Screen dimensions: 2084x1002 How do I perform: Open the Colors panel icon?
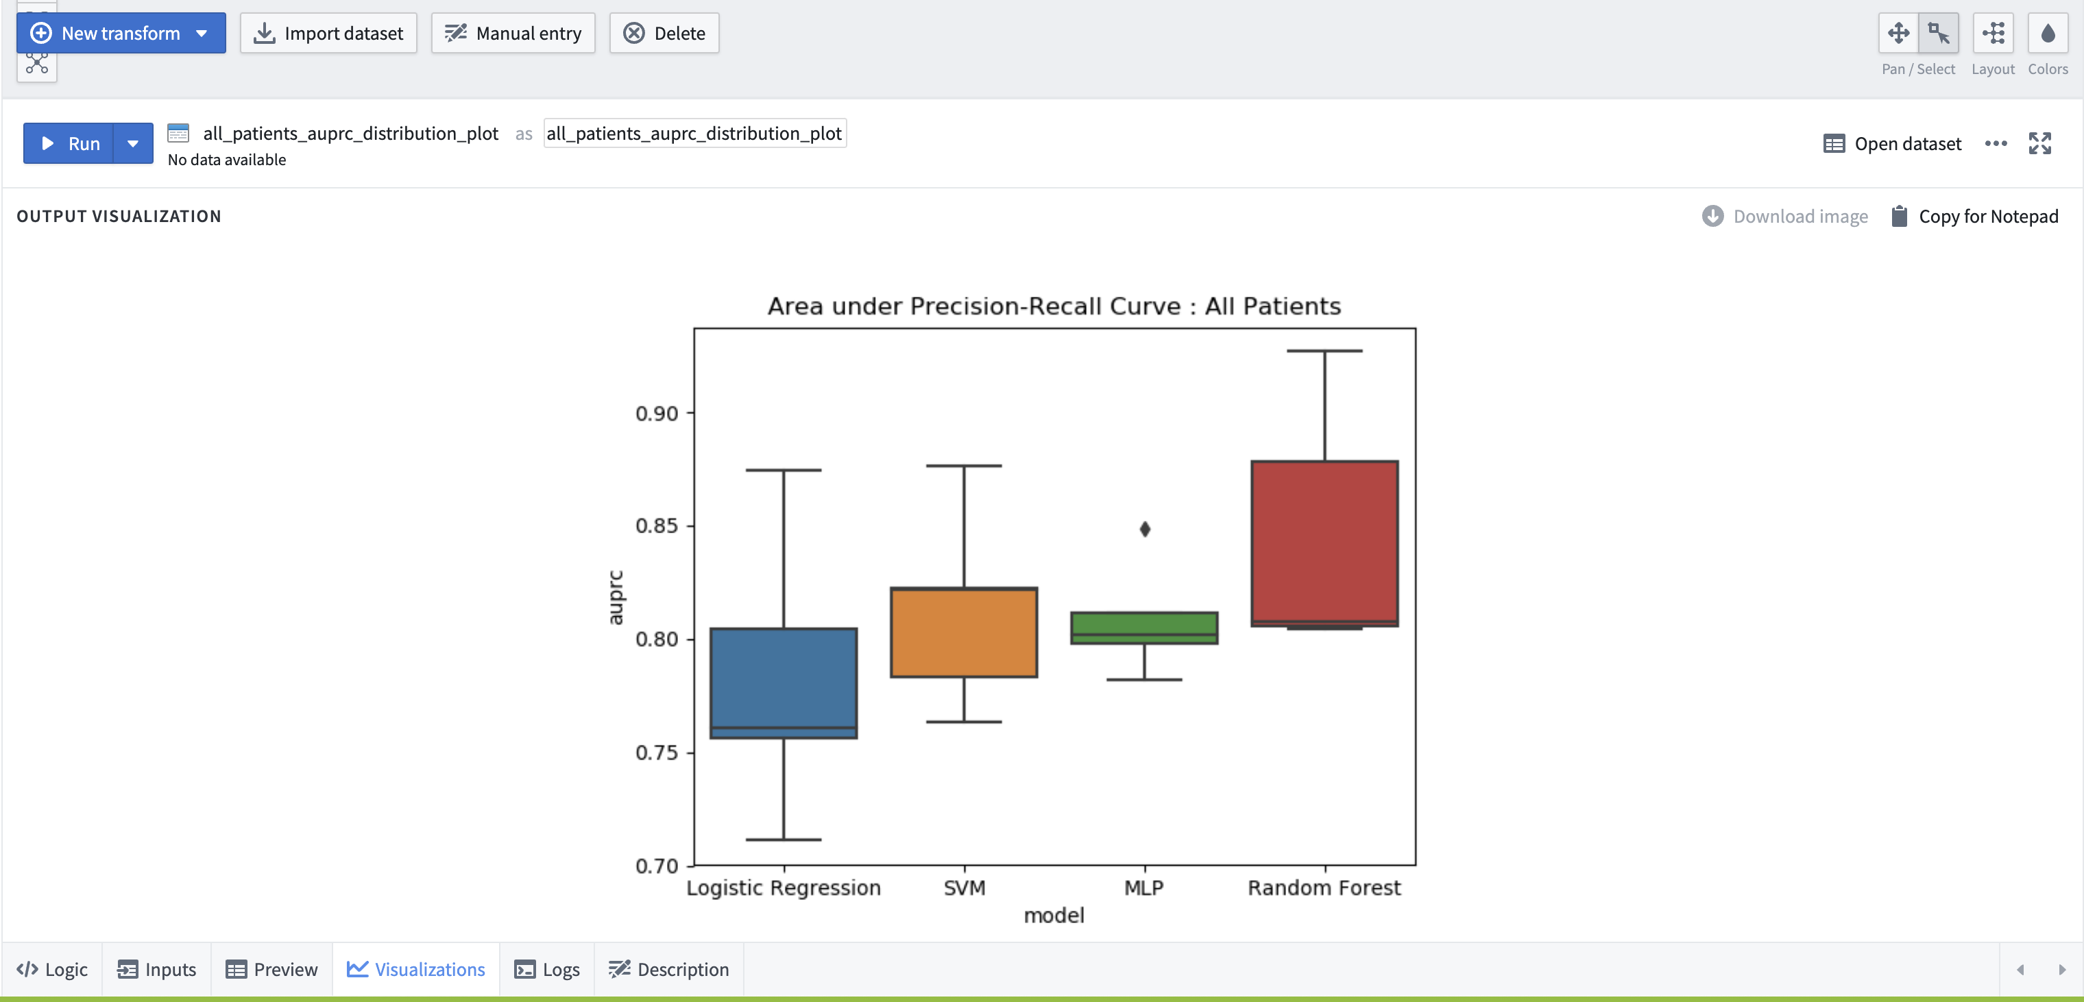click(2048, 33)
